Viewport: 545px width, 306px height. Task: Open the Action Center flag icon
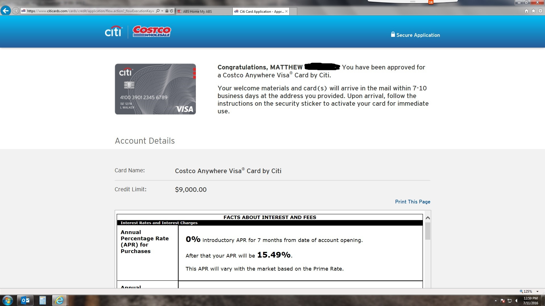[503, 301]
